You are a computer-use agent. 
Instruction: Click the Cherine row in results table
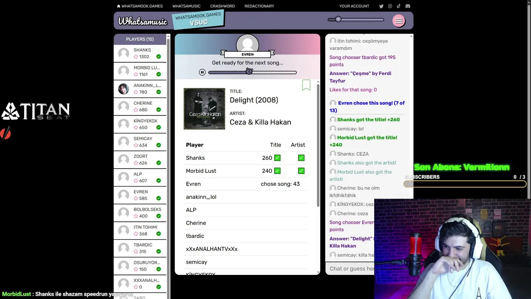[x=246, y=223]
